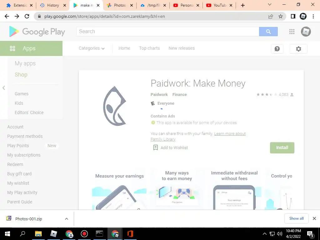This screenshot has width=320, height=240.
Task: Click the Paidwork app logo image
Action: [114, 106]
